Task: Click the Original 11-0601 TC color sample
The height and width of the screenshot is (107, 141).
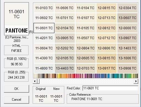Action: tap(41, 98)
